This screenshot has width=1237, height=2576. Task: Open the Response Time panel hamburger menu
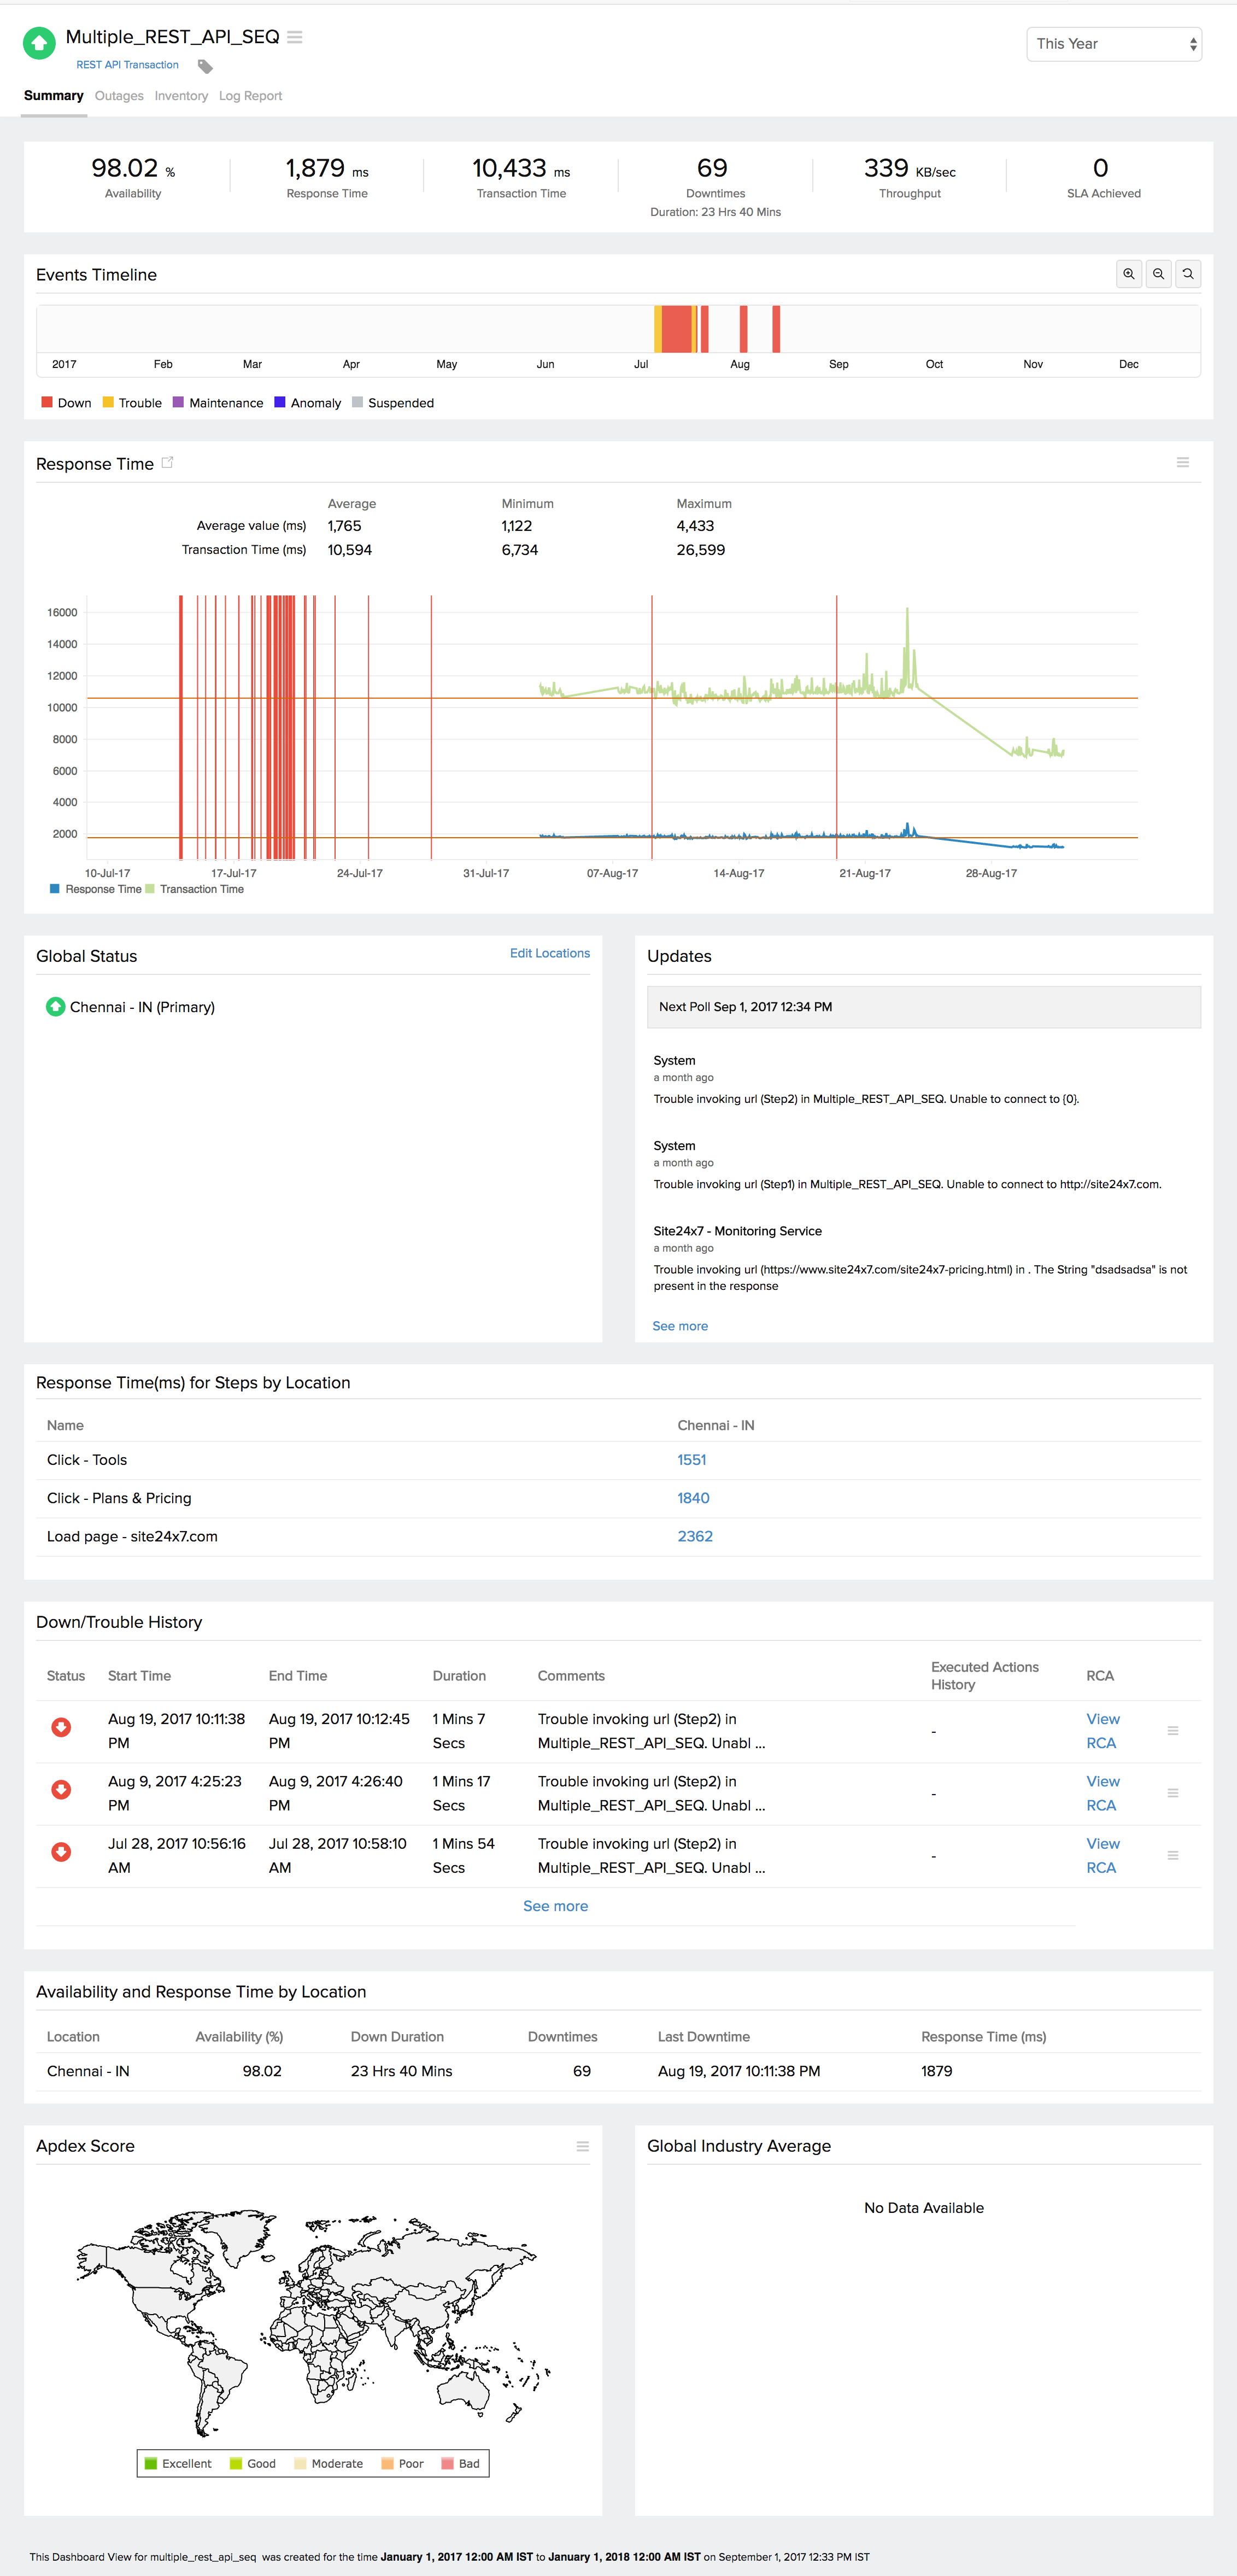1182,462
